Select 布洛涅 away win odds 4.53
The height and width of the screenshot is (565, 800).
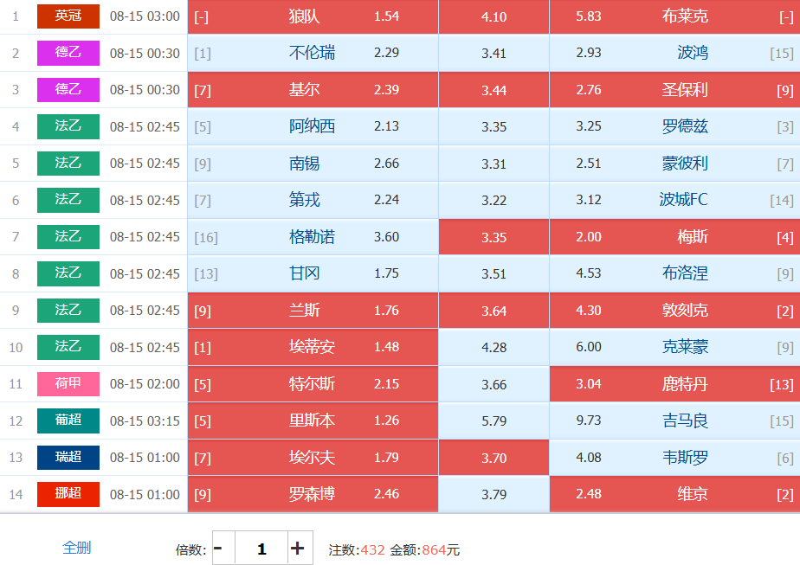(x=675, y=273)
